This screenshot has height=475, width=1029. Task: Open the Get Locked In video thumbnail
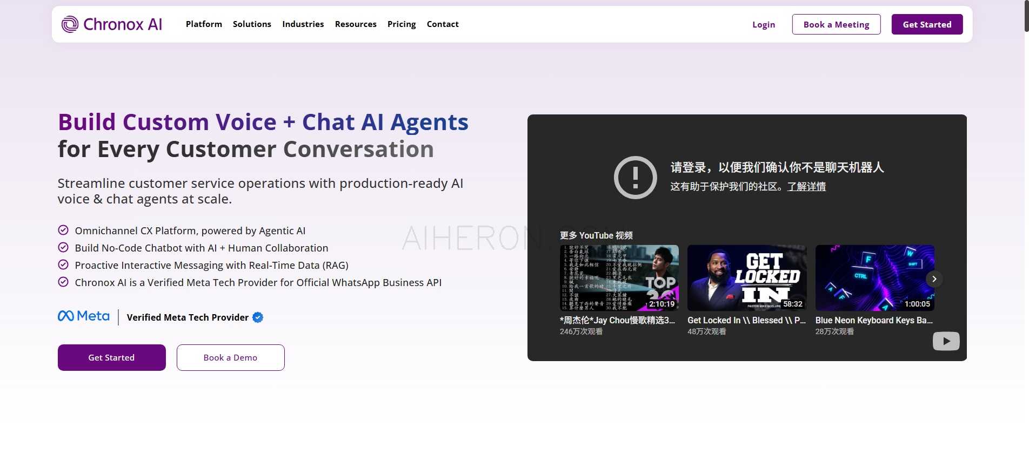point(746,278)
